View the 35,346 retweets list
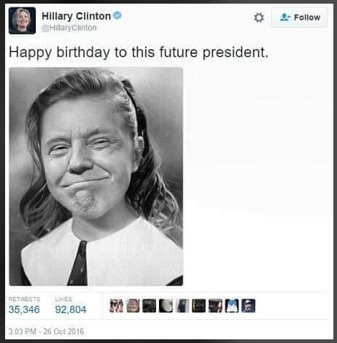337x343 pixels. [24, 306]
